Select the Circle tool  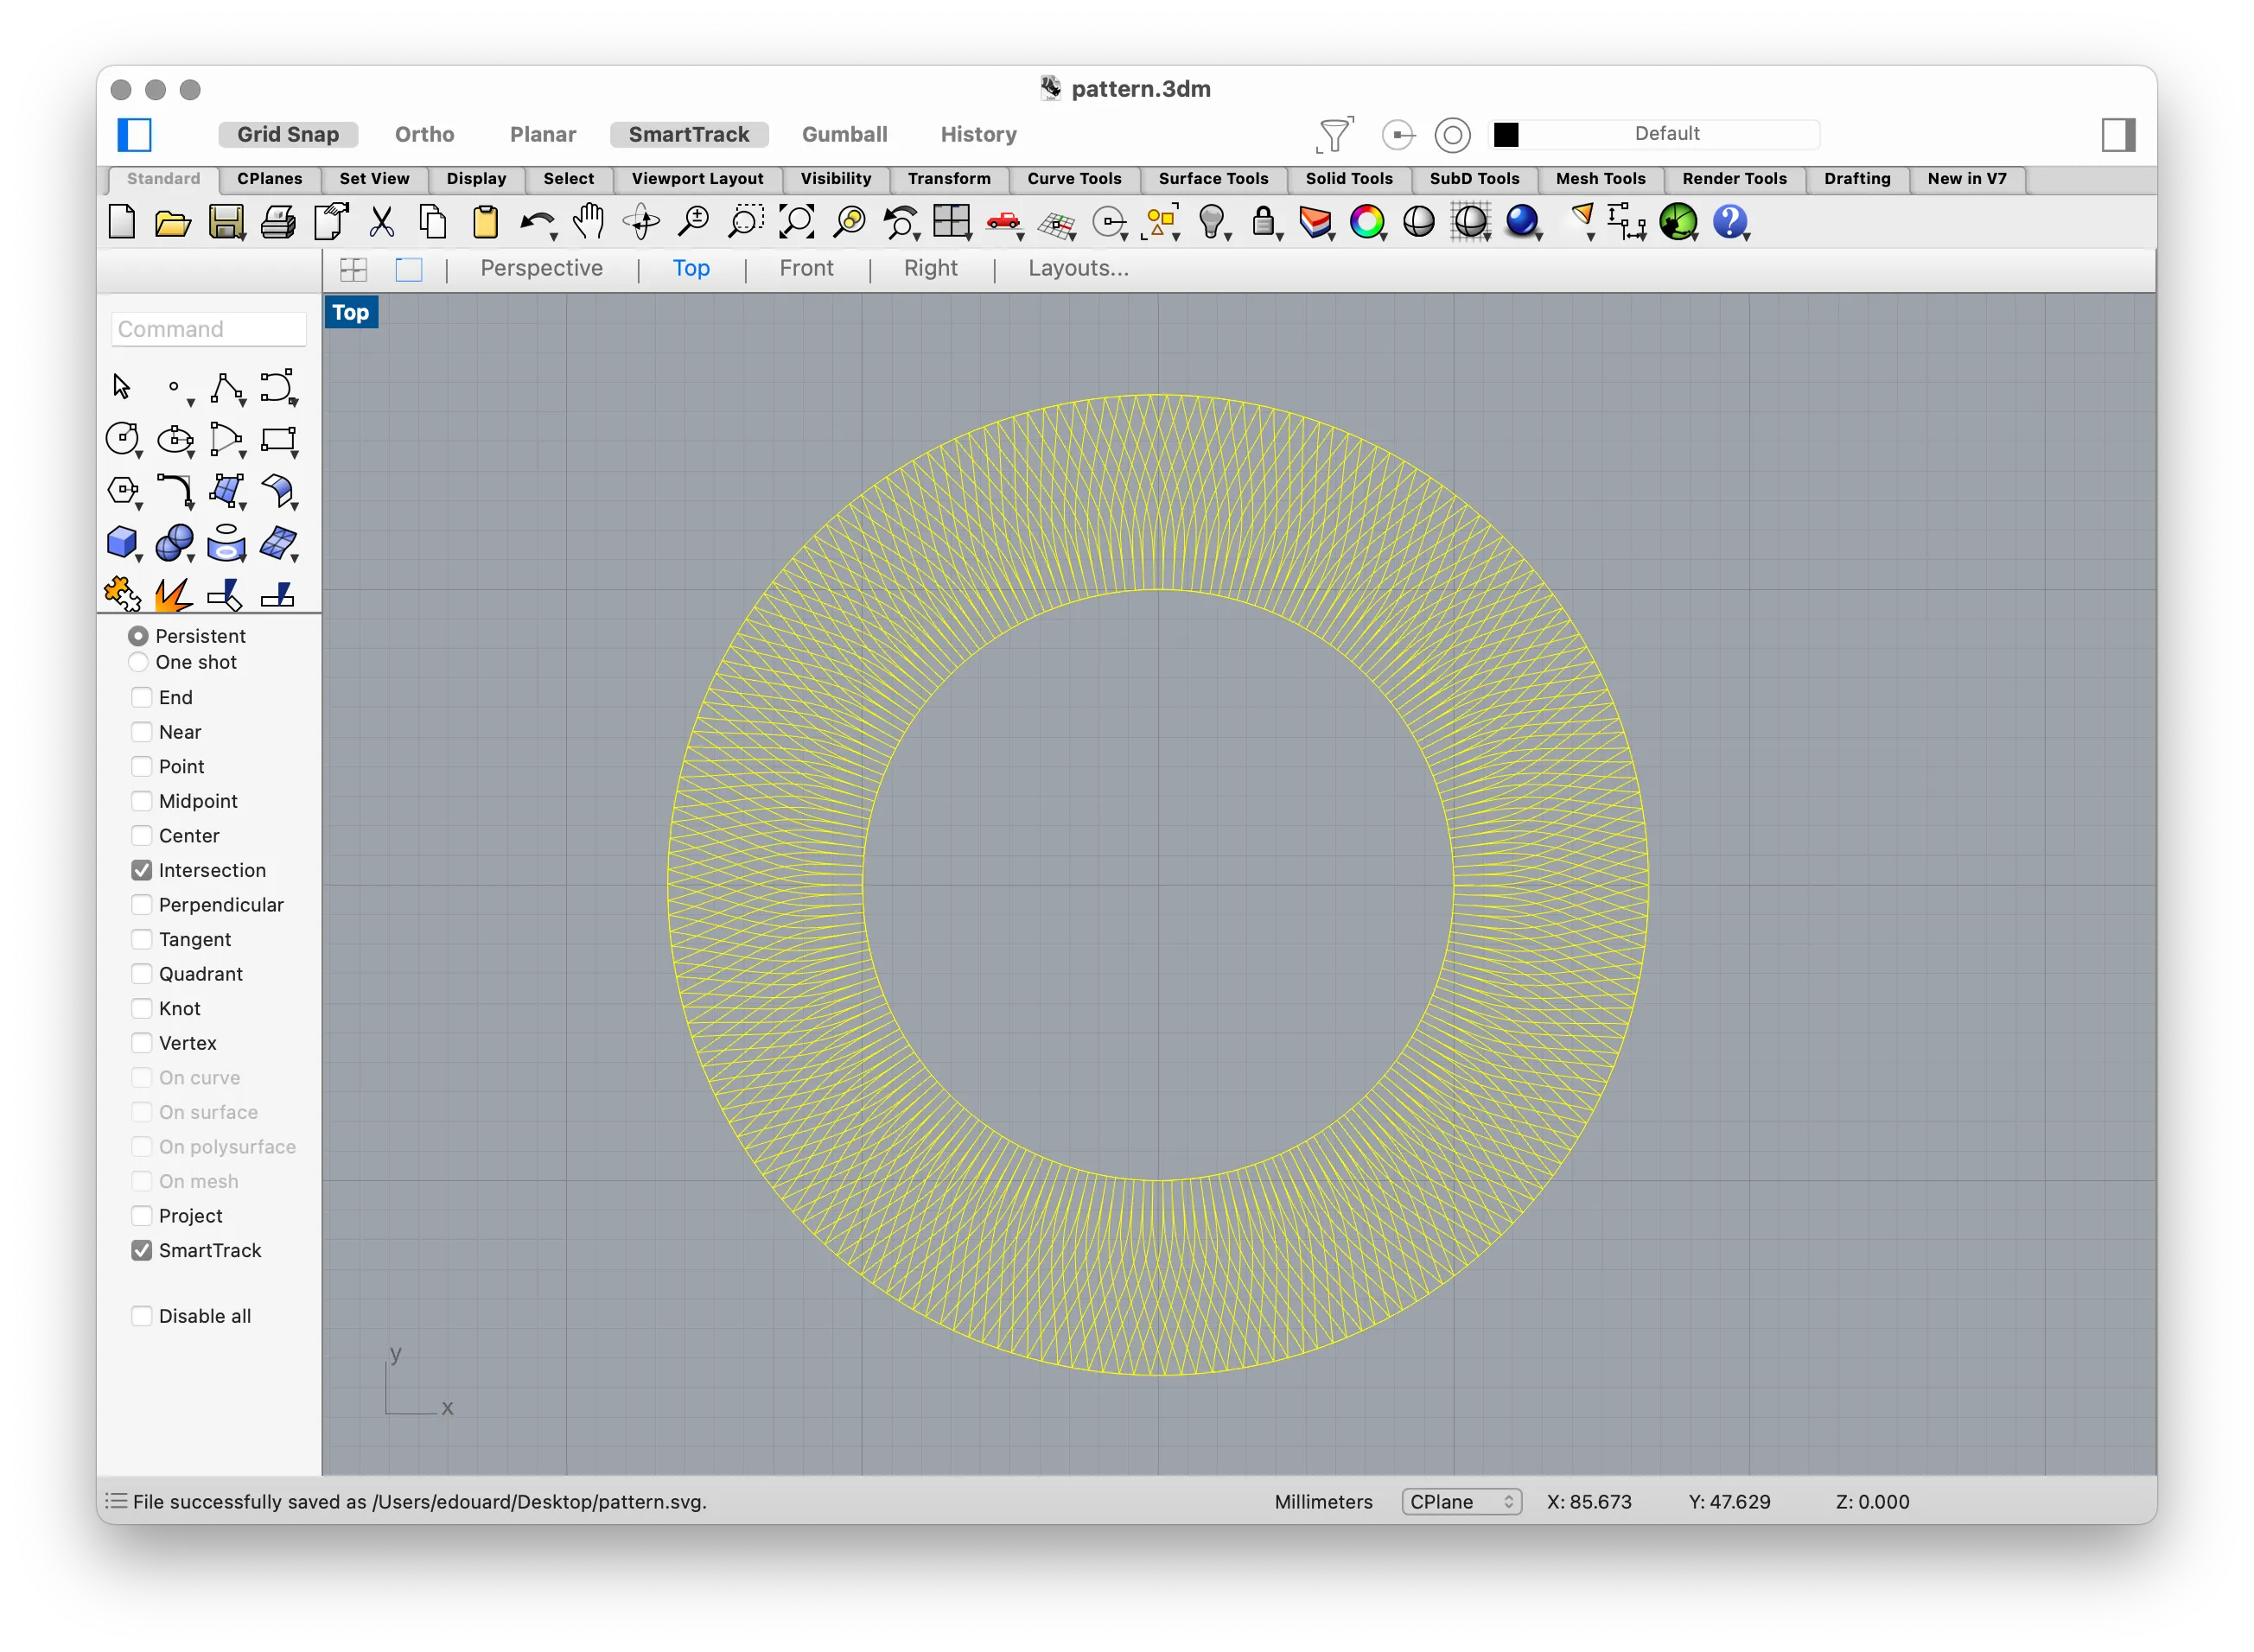pos(122,438)
